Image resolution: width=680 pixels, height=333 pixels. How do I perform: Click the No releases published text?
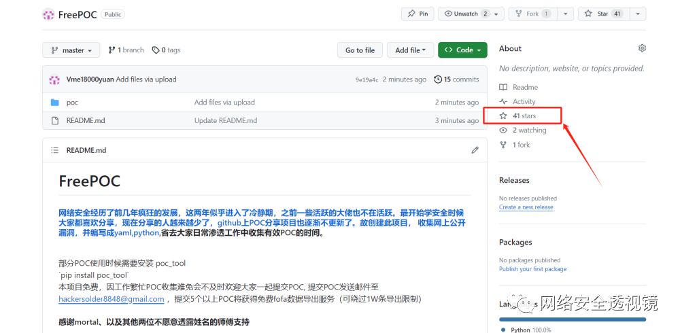[x=528, y=198]
